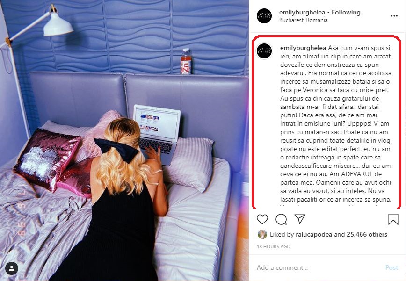Open the emilyburghelea profile picture in header

(x=264, y=16)
